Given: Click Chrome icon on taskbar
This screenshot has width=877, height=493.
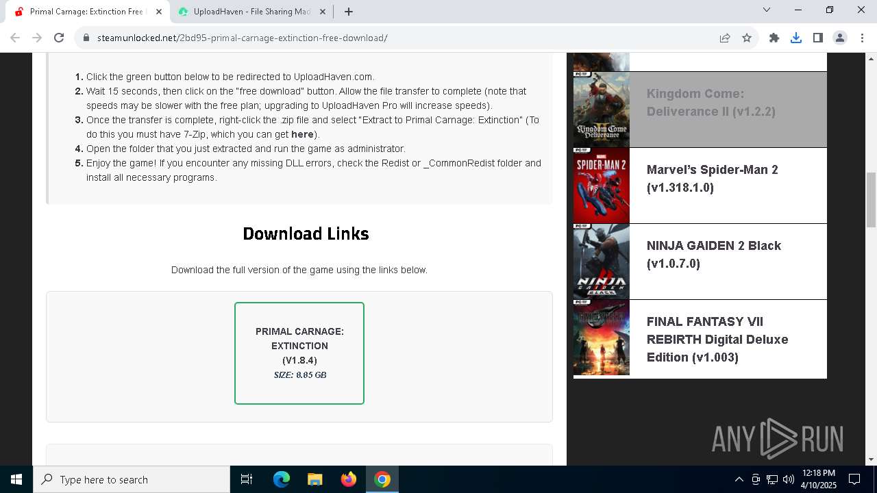Looking at the screenshot, I should [x=382, y=479].
